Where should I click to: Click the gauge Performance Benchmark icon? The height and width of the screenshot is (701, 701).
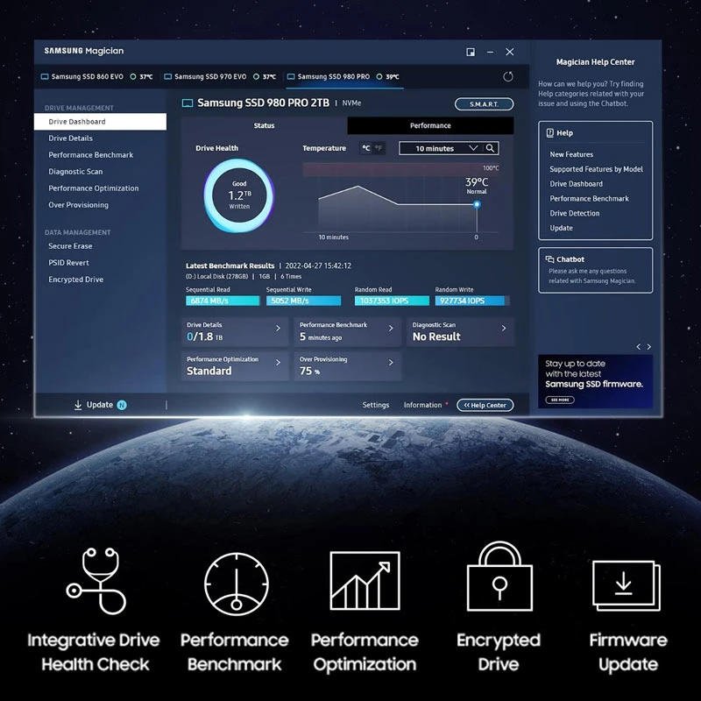[x=237, y=583]
